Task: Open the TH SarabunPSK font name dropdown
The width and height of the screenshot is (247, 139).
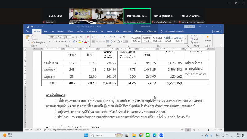Action: point(56,37)
